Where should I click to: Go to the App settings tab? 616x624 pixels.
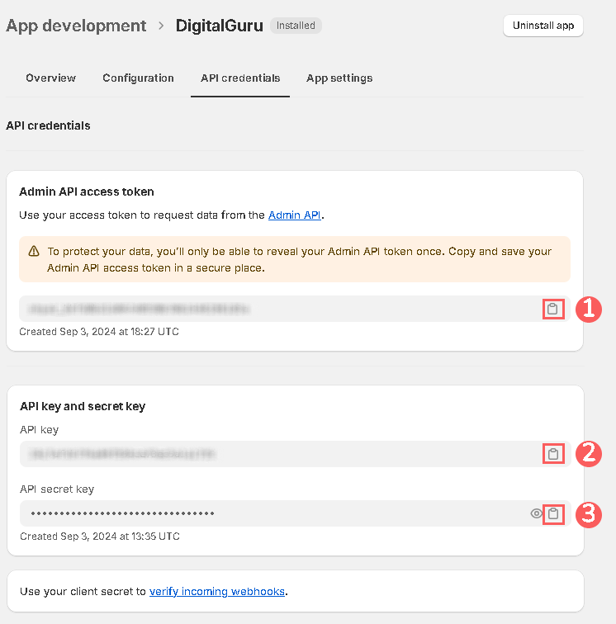[x=339, y=78]
